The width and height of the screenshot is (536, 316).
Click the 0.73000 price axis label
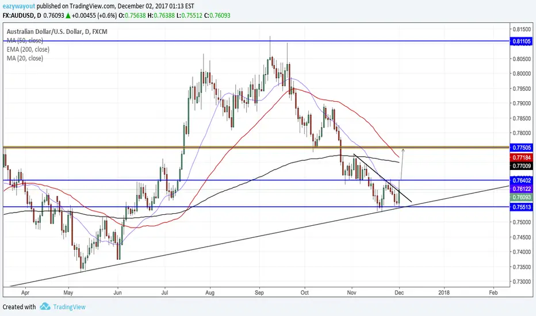tap(522, 282)
